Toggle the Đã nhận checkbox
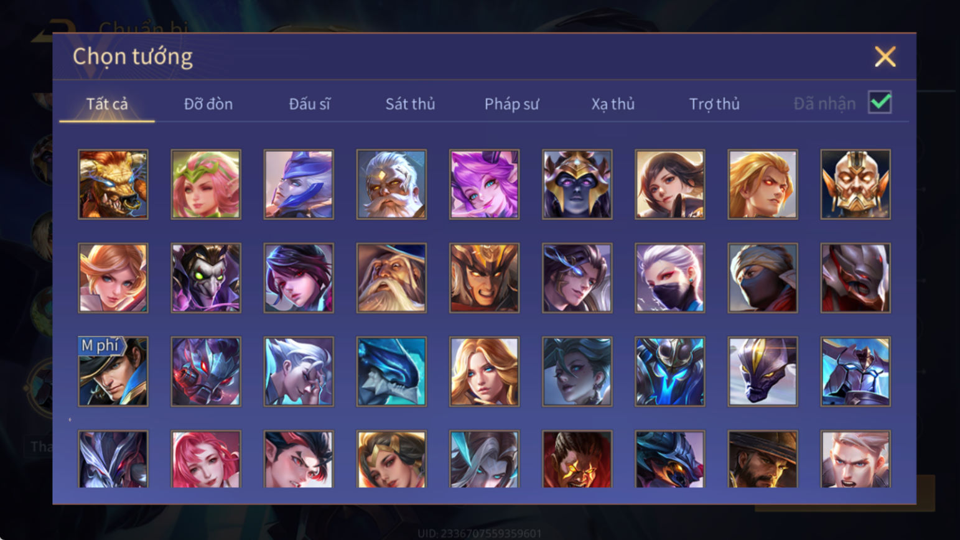Image resolution: width=960 pixels, height=540 pixels. click(x=880, y=102)
